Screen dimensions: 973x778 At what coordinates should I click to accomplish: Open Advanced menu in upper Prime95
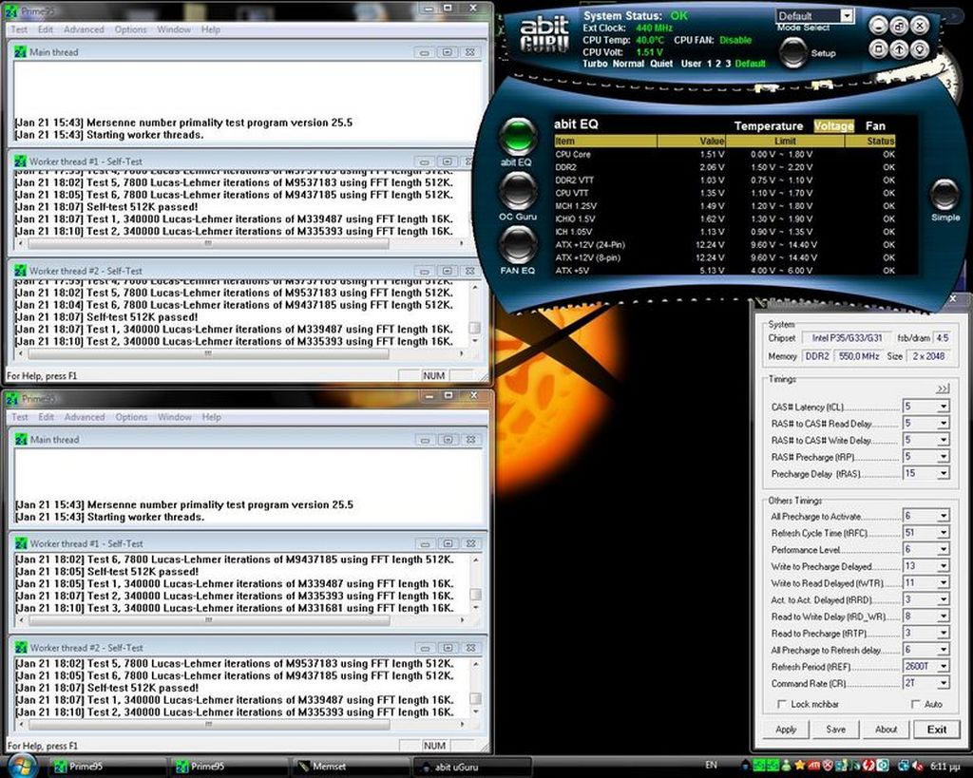pyautogui.click(x=84, y=29)
